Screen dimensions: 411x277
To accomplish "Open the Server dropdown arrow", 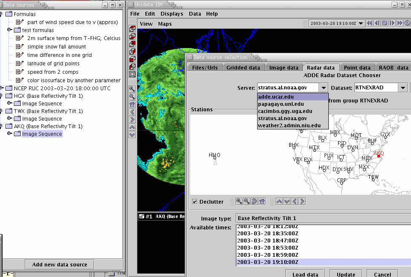I will (323, 88).
